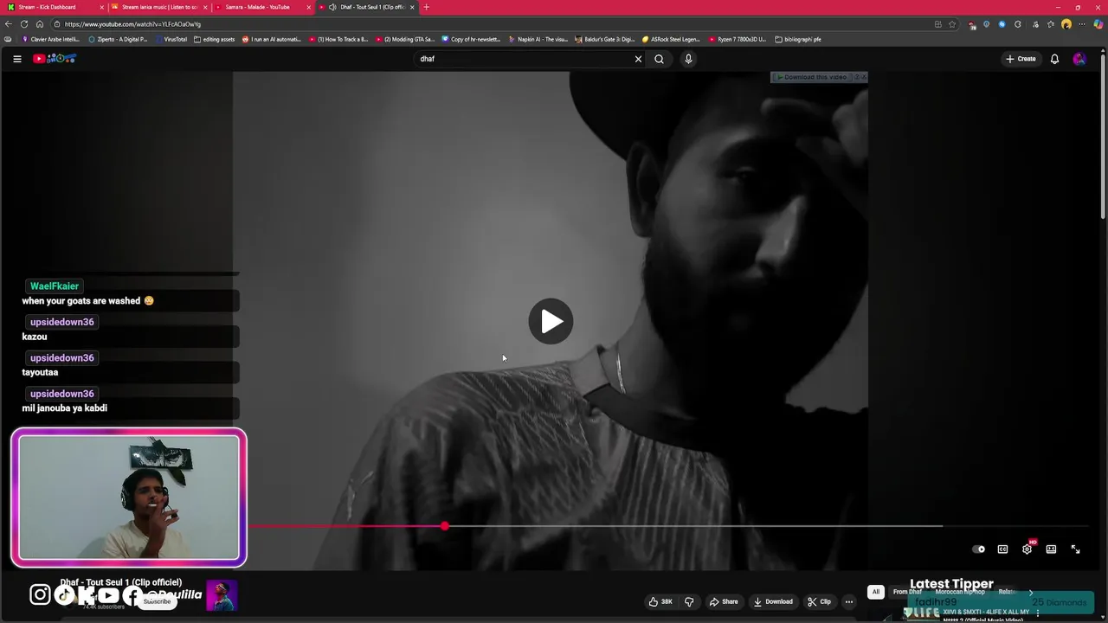The width and height of the screenshot is (1108, 623).
Task: Open 'Clavier Arabe Intelli...' bookmark
Action: point(51,39)
